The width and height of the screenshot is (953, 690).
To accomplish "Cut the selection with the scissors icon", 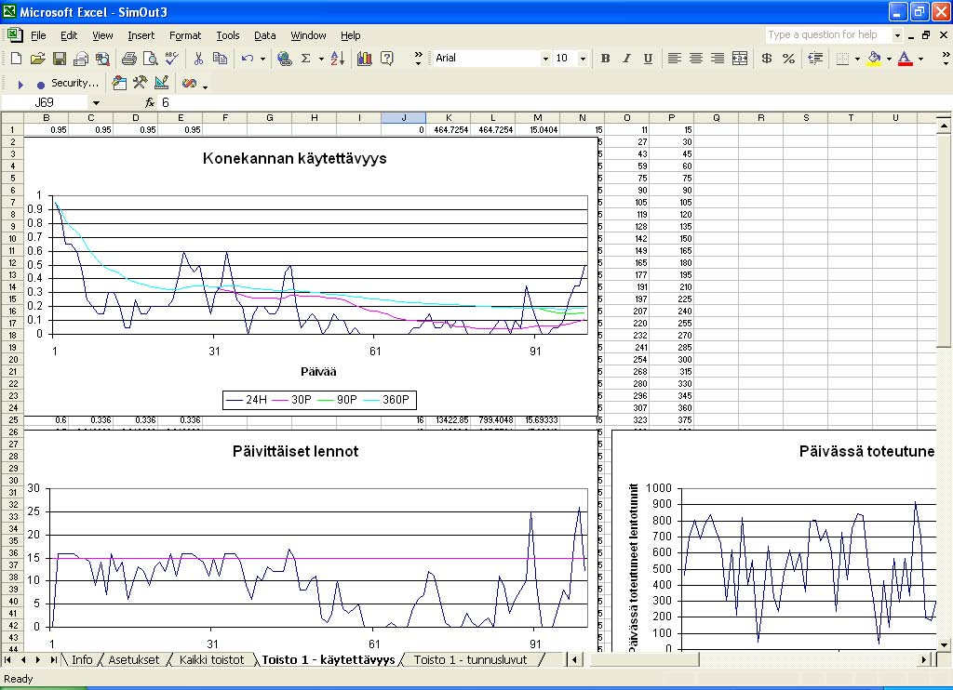I will pyautogui.click(x=198, y=59).
